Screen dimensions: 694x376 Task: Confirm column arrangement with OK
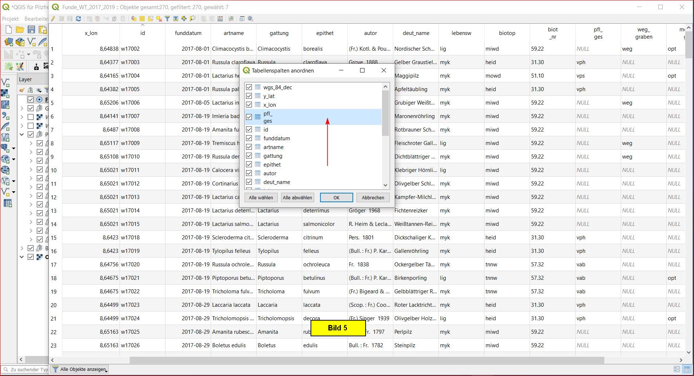point(336,197)
